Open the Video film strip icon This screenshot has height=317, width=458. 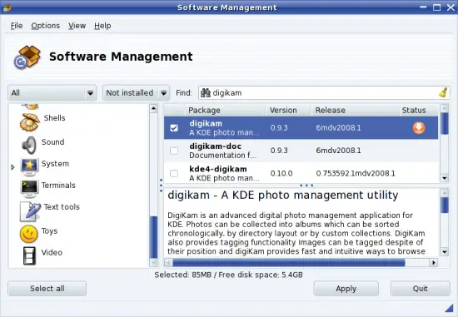[29, 255]
